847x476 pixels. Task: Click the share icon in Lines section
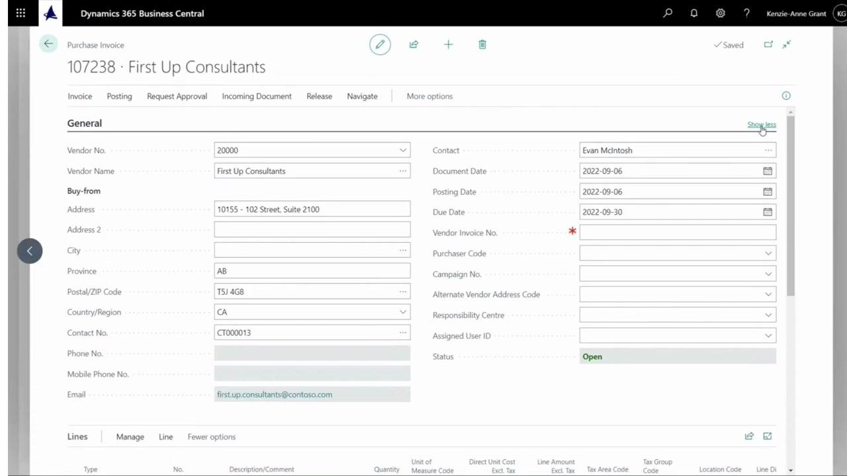749,436
